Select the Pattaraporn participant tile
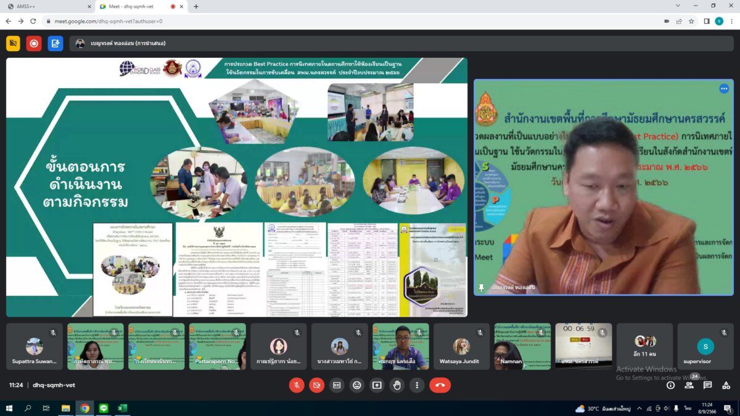740x416 pixels. coord(218,346)
